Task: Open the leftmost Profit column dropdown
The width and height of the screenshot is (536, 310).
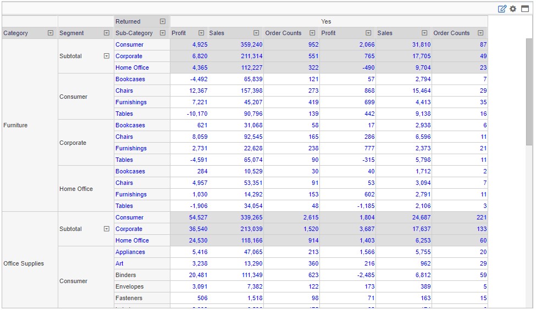Action: [x=201, y=33]
